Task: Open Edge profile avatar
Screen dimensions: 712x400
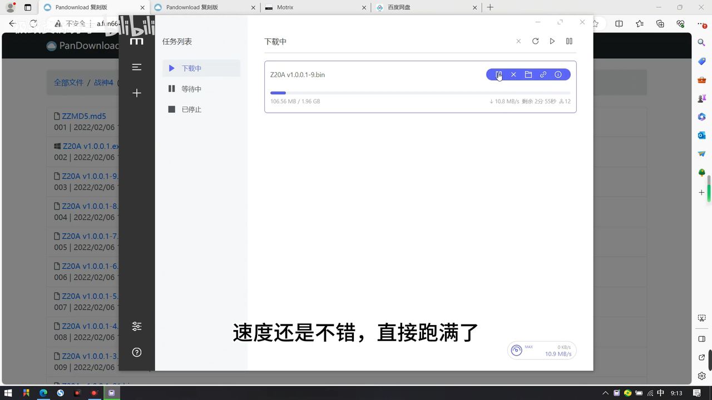Action: tap(10, 7)
